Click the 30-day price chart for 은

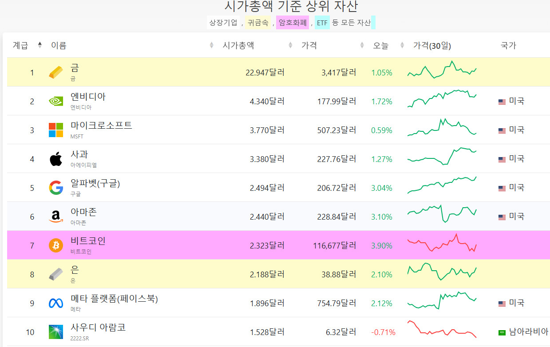click(442, 272)
